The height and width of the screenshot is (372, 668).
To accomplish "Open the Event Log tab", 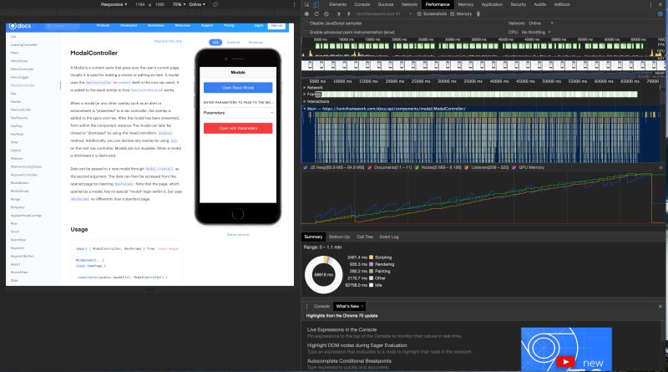I will [x=389, y=237].
